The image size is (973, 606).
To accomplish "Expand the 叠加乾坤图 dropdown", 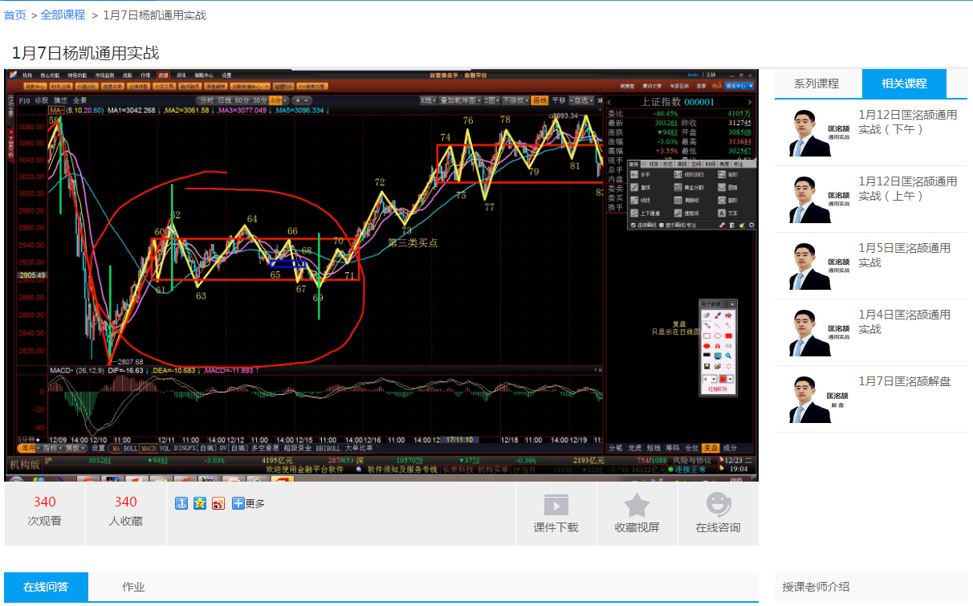I will [x=459, y=100].
